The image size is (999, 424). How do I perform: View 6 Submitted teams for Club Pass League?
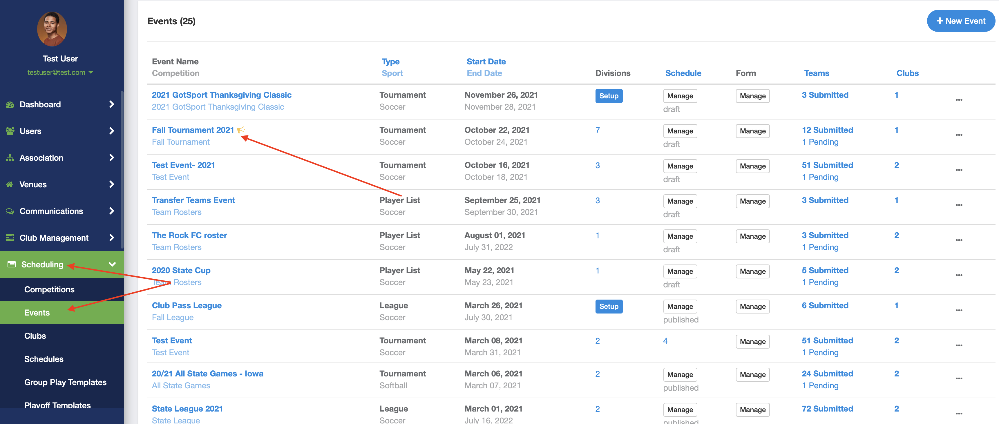click(825, 306)
